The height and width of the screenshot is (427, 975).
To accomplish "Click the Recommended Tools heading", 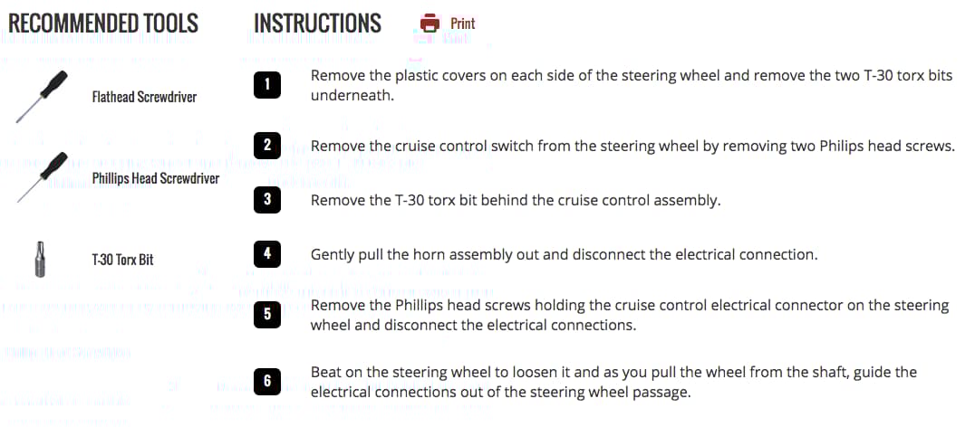I will coord(103,24).
